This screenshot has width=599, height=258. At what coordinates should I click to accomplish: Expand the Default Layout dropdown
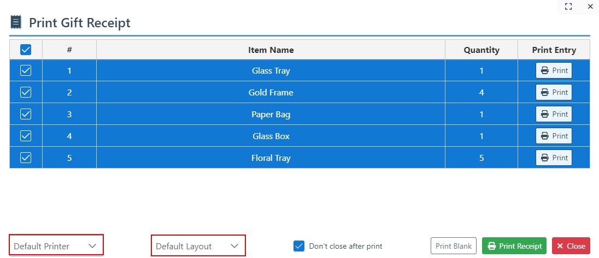tap(198, 246)
